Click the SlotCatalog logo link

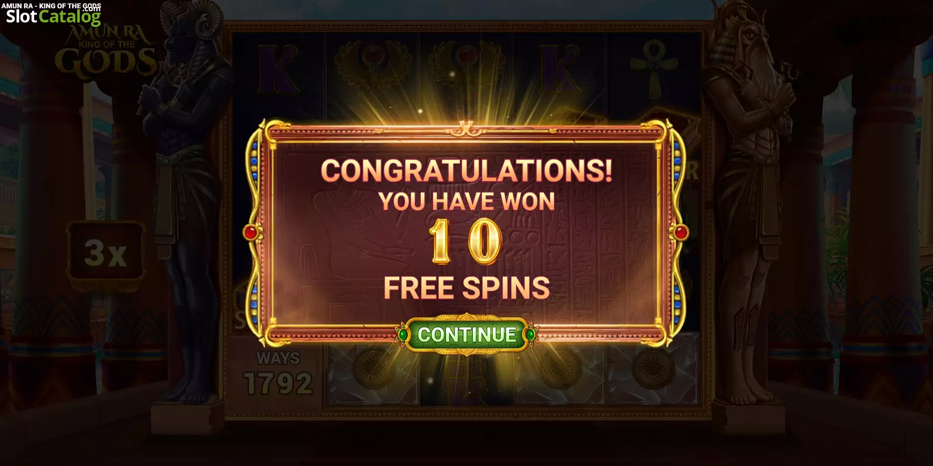click(x=53, y=16)
